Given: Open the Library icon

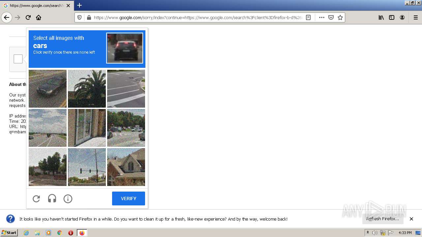Looking at the screenshot, I should tap(381, 17).
